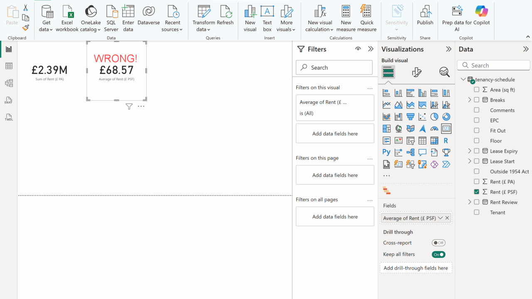The width and height of the screenshot is (532, 299).
Task: Pick the gauge visual
Action: [x=434, y=129]
